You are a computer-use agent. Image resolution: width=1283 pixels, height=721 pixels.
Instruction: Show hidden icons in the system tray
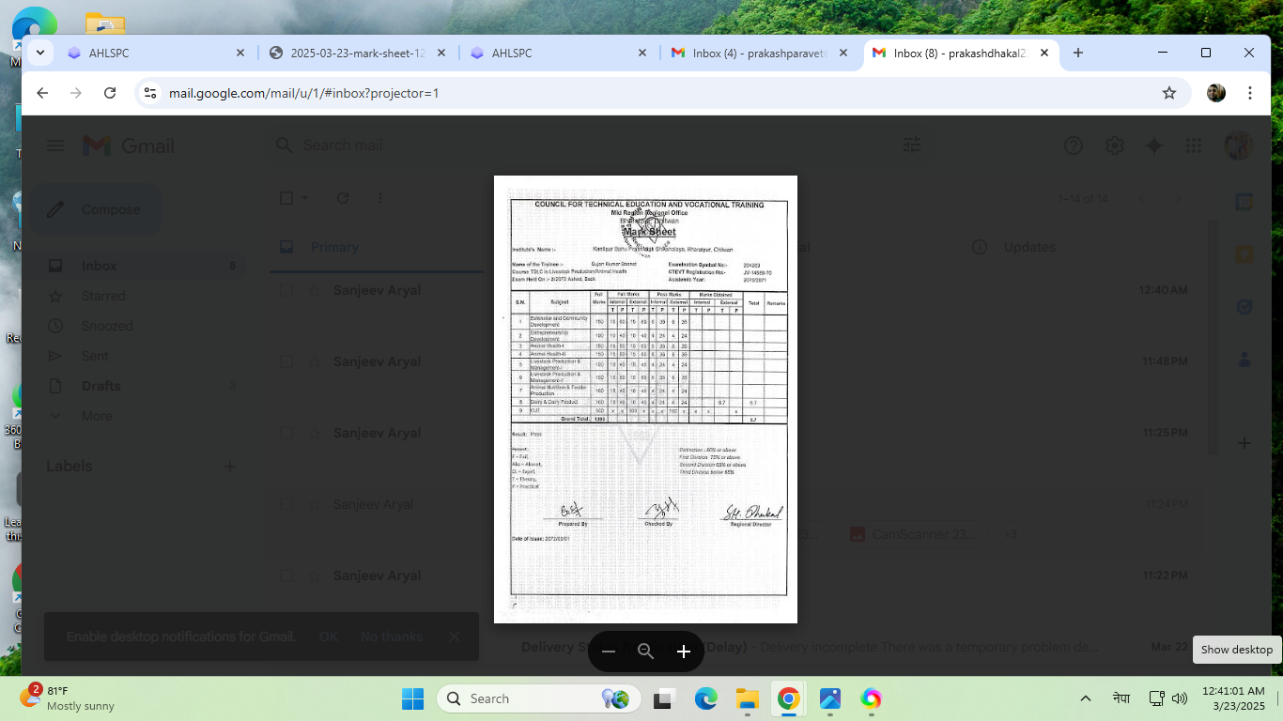tap(1086, 698)
